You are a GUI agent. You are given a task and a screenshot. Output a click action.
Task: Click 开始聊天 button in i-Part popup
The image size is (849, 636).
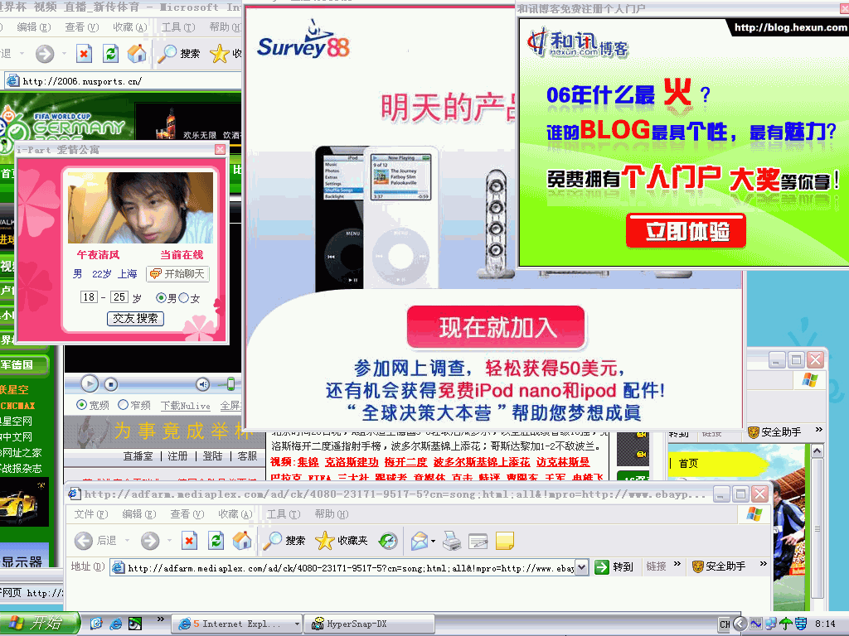[x=177, y=274]
